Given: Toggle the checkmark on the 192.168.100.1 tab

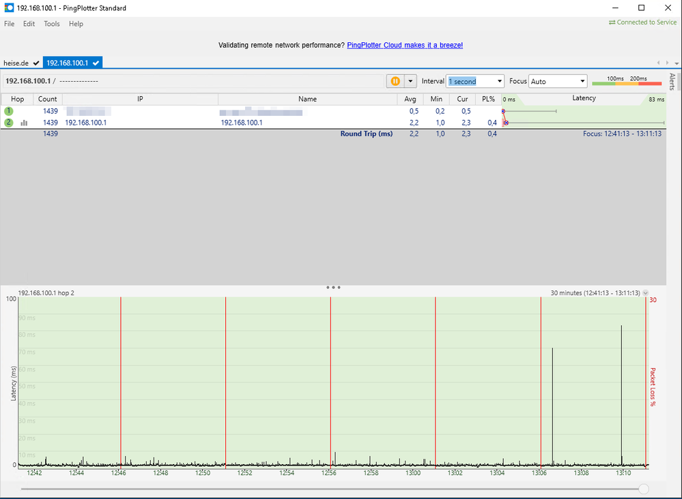Looking at the screenshot, I should 96,62.
